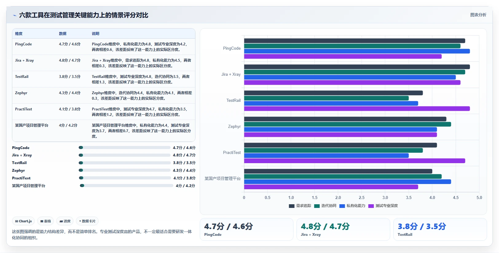Click the 维度 table column header
Screen dimensions: 499x253
click(19, 34)
